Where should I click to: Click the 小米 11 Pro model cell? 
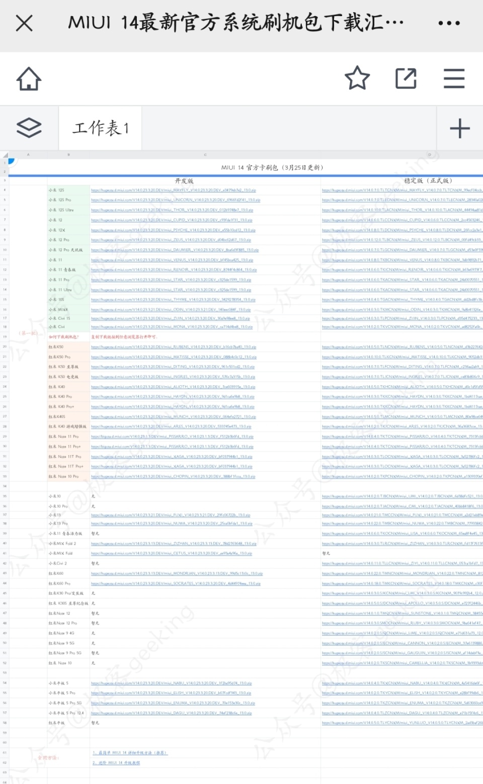[59, 280]
